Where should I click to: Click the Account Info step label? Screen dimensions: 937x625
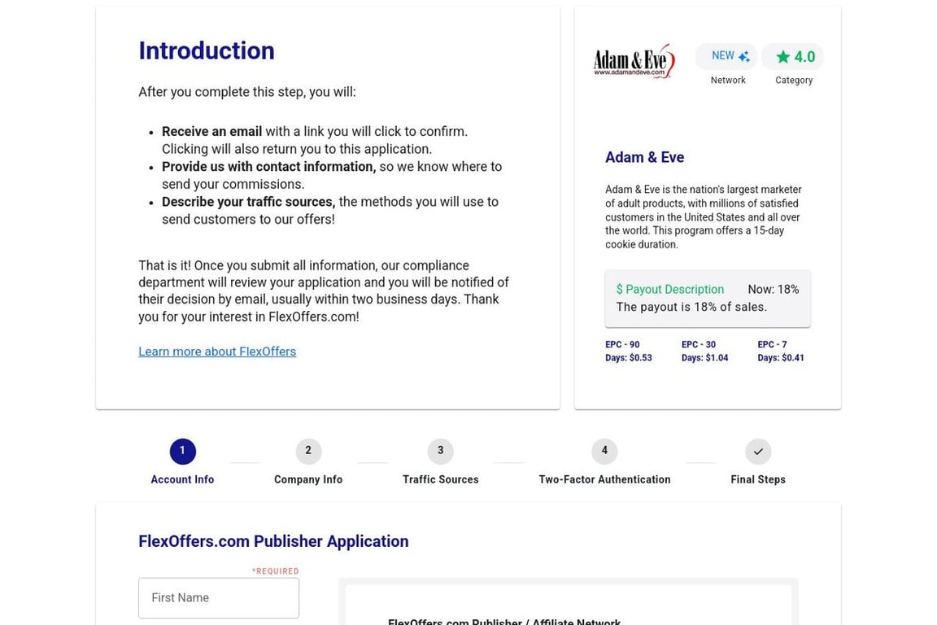pyautogui.click(x=182, y=479)
